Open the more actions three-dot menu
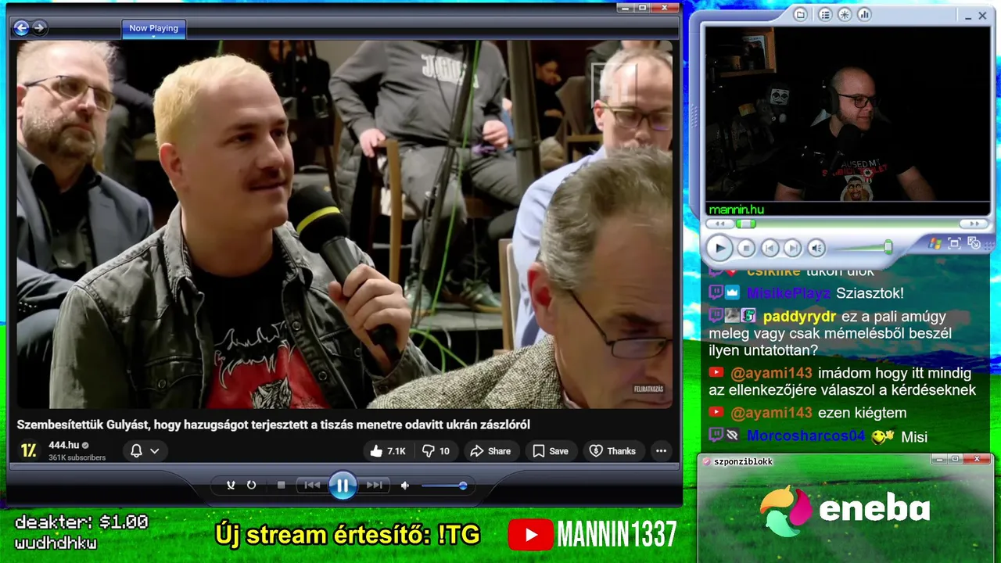 click(x=661, y=451)
